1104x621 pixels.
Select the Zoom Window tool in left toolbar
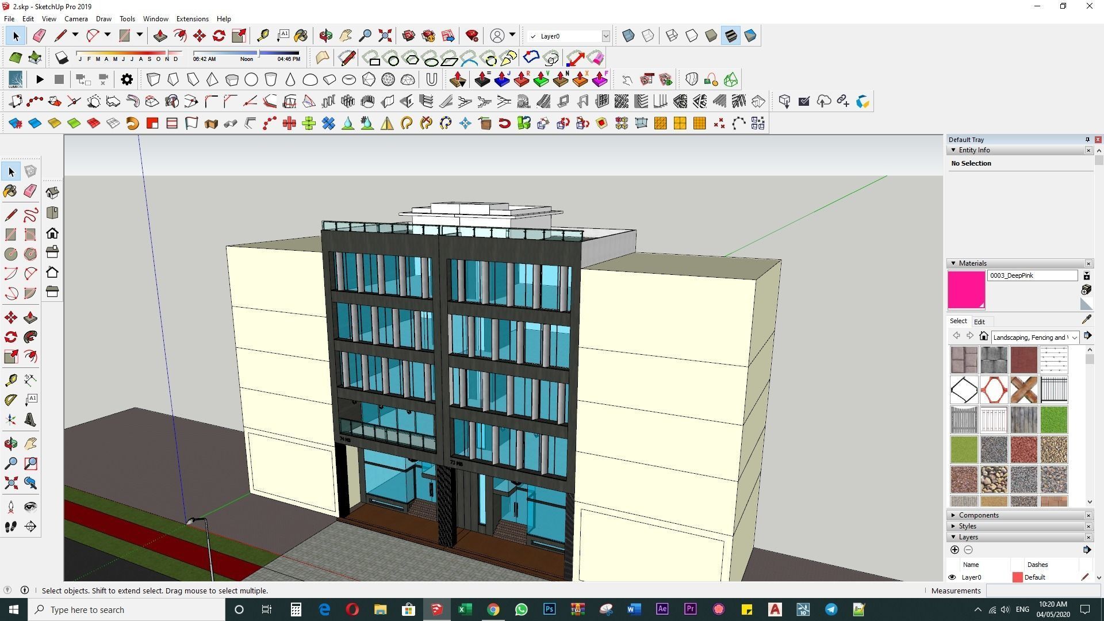(x=30, y=463)
